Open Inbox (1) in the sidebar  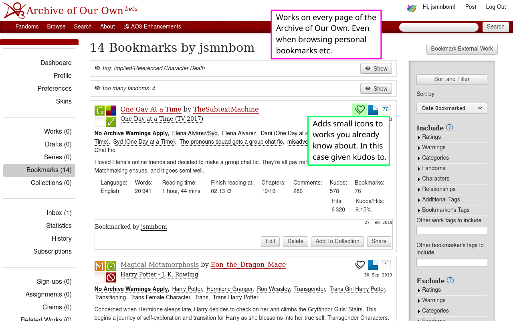59,213
